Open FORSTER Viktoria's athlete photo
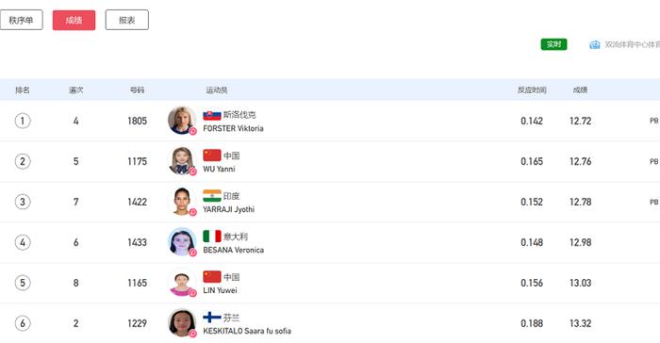This screenshot has width=660, height=343. pyautogui.click(x=182, y=121)
